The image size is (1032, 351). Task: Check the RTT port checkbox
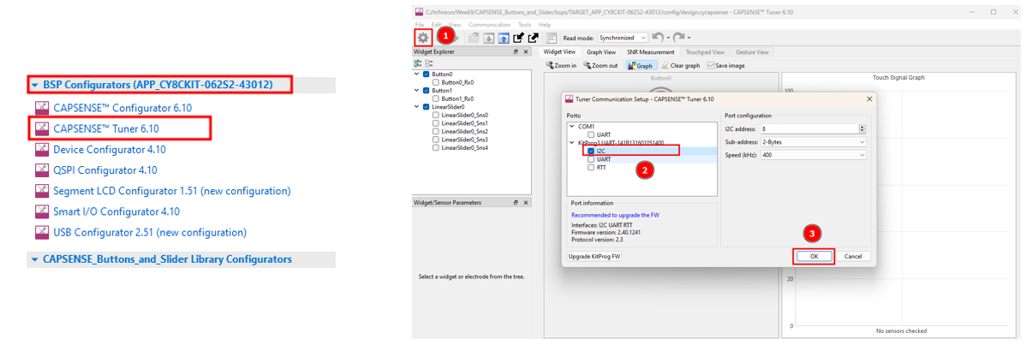tap(591, 168)
